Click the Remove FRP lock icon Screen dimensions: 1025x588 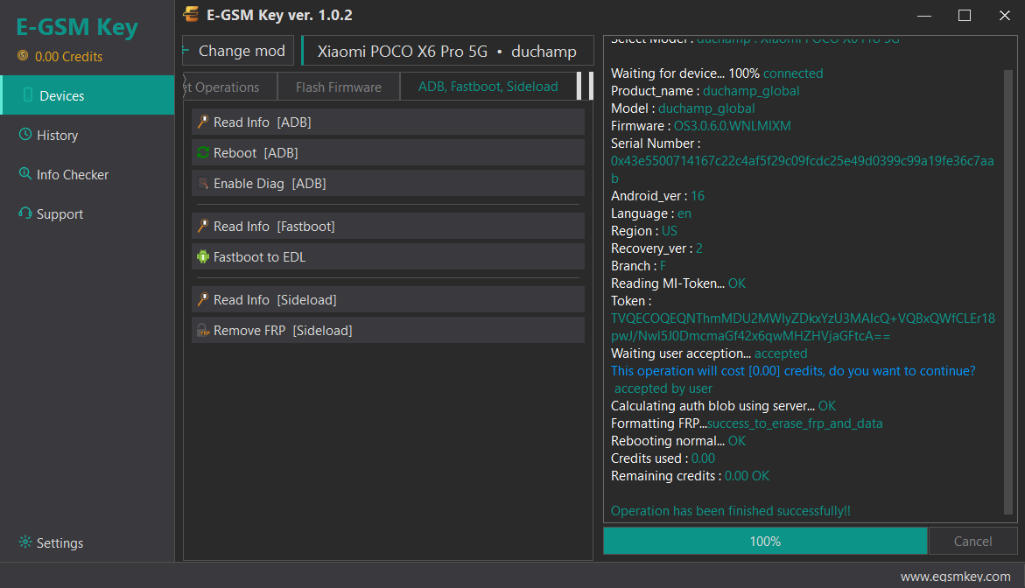[203, 330]
